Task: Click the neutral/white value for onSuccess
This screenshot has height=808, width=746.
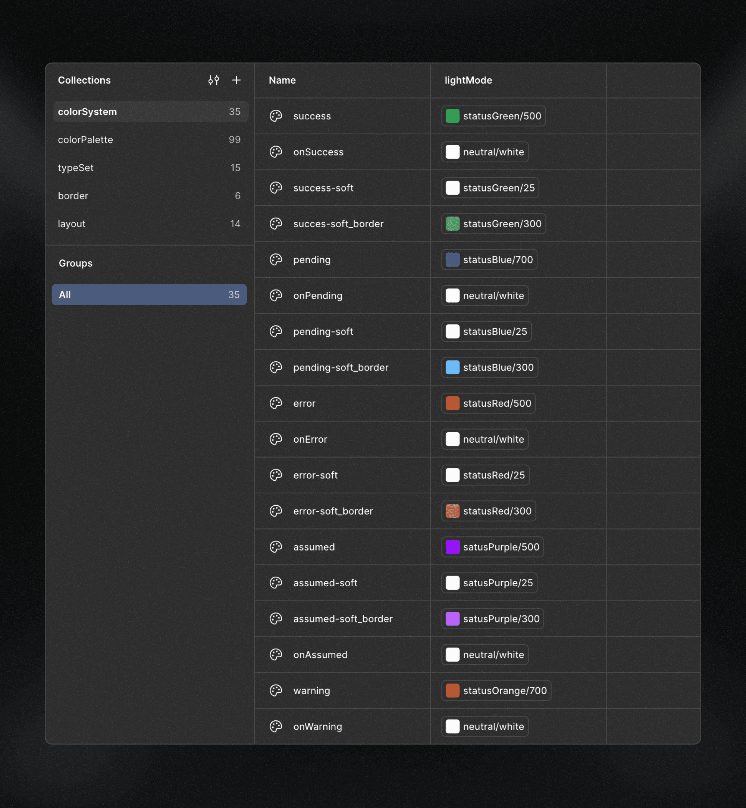Action: tap(485, 152)
